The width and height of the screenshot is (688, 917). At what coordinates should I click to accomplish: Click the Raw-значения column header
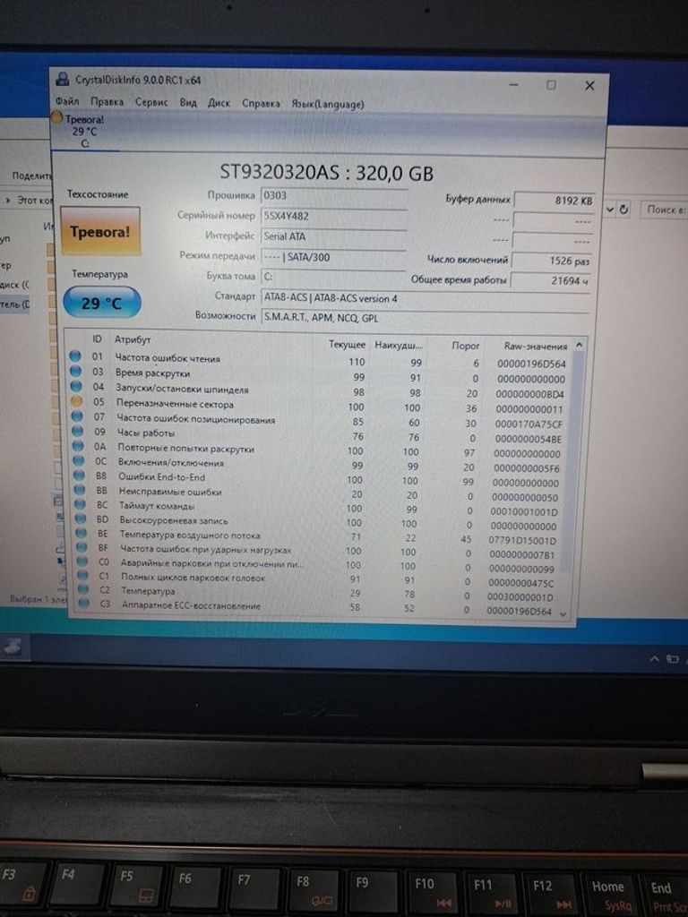click(x=536, y=346)
